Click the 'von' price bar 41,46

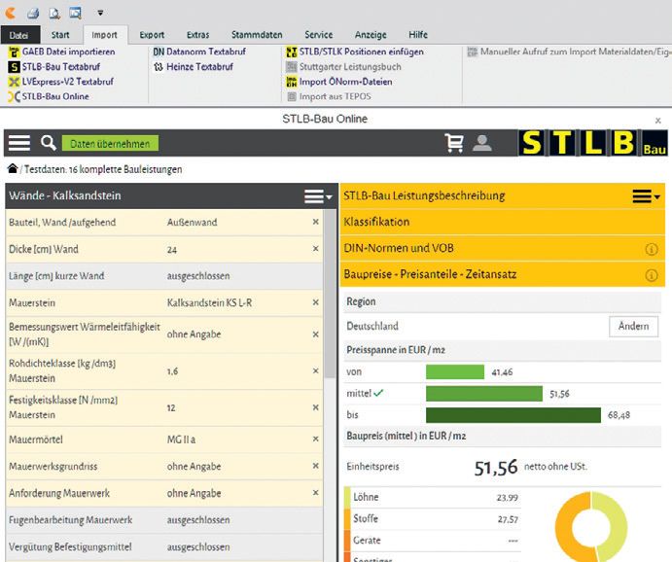pos(455,371)
